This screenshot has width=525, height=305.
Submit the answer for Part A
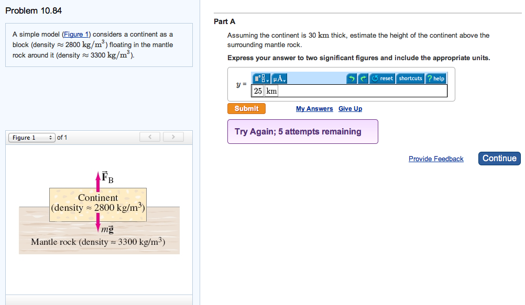point(246,108)
